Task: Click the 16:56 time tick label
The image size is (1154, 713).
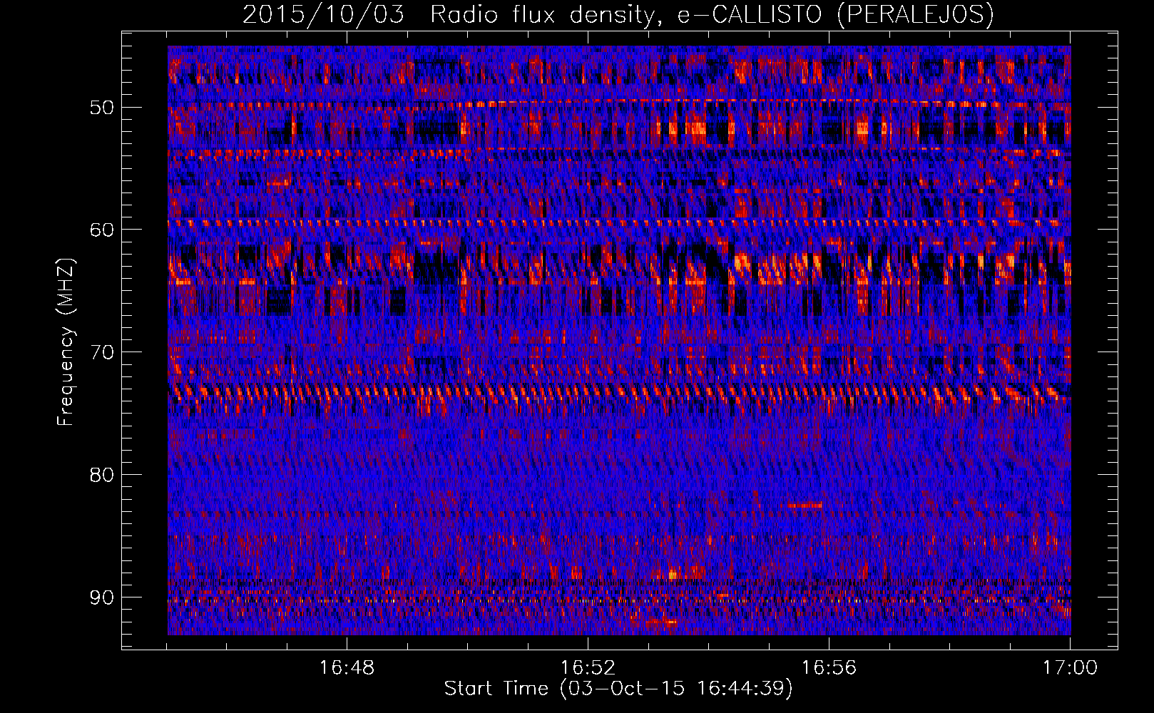Action: pos(829,668)
